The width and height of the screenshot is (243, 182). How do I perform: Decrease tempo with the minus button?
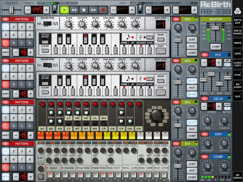(28, 10)
